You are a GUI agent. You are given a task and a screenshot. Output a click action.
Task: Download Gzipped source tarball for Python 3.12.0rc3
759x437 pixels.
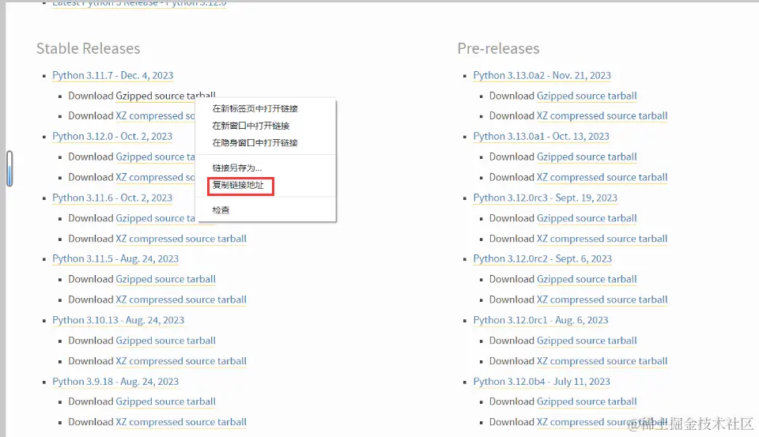tap(587, 218)
